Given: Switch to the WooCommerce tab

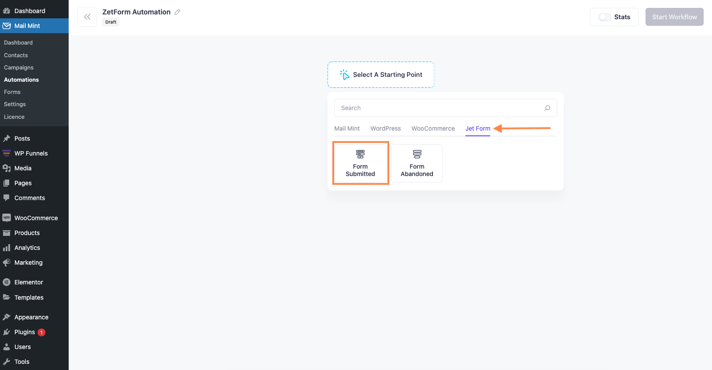Looking at the screenshot, I should point(433,128).
